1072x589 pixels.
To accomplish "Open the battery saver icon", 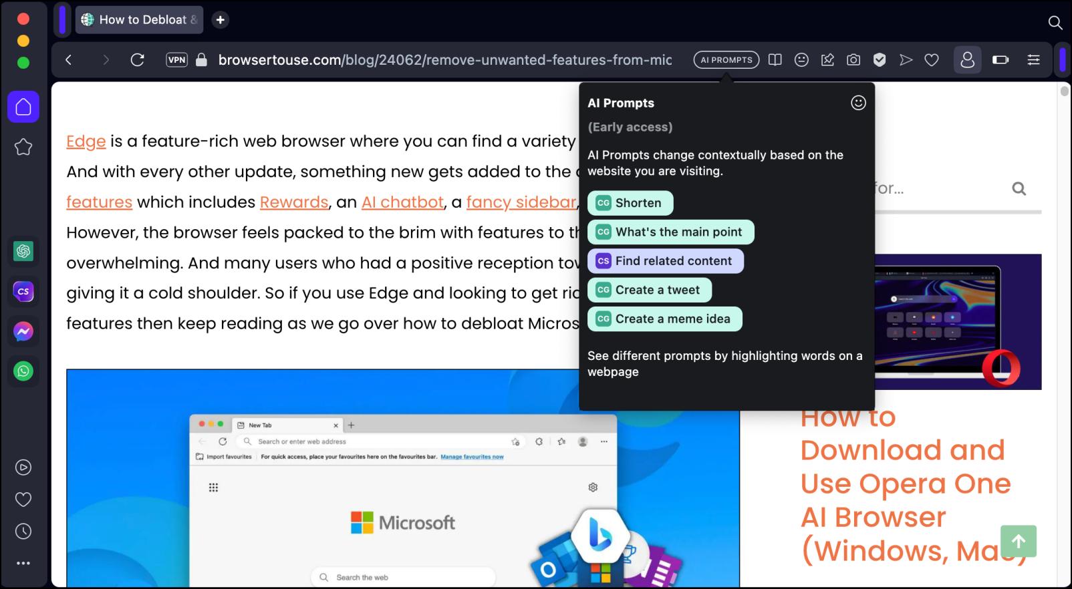I will (1000, 60).
